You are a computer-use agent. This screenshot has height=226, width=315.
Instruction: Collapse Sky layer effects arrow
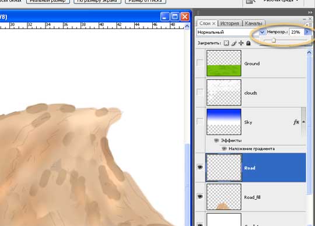[303, 122]
